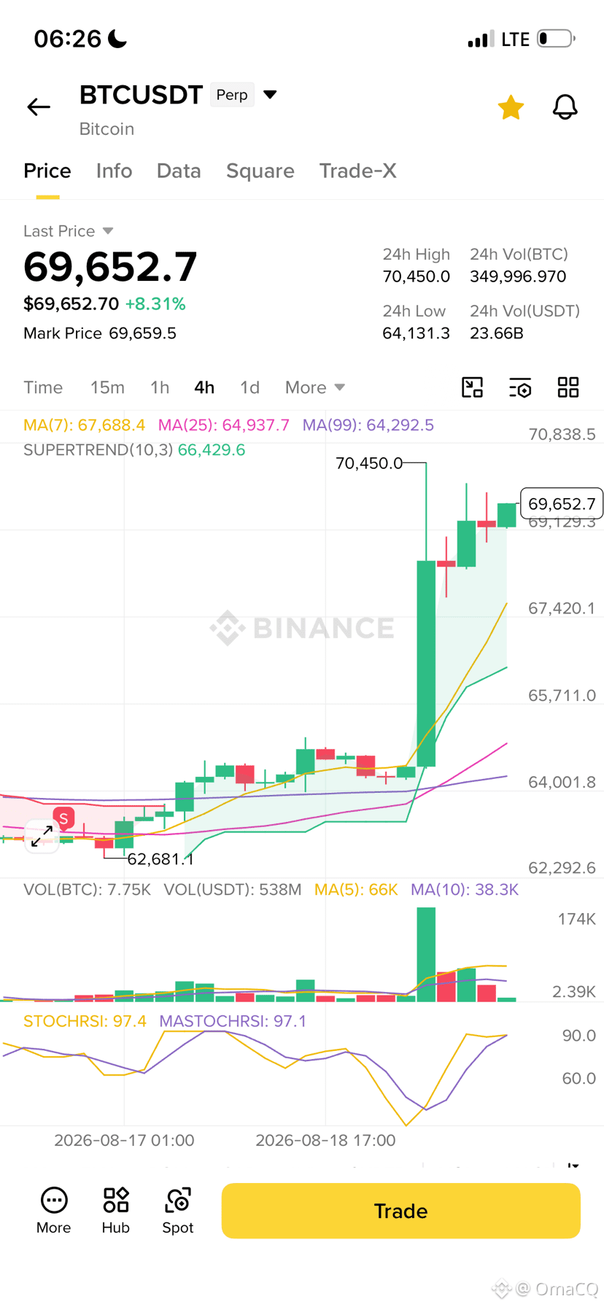Open the chart drawing tools icon
Image resolution: width=604 pixels, height=1307 pixels.
point(473,387)
